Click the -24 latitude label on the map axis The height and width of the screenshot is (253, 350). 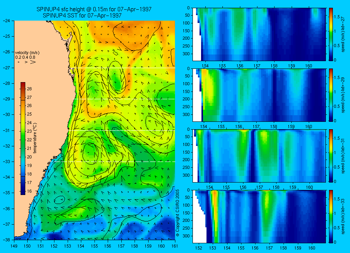[6, 21]
